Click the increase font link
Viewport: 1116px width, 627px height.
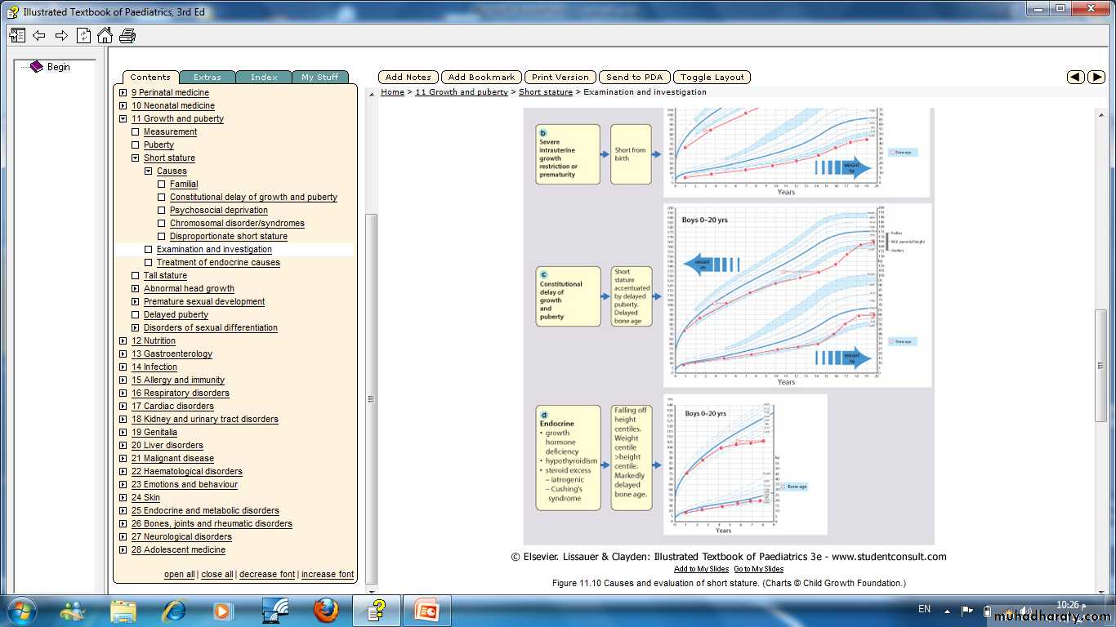(x=327, y=575)
